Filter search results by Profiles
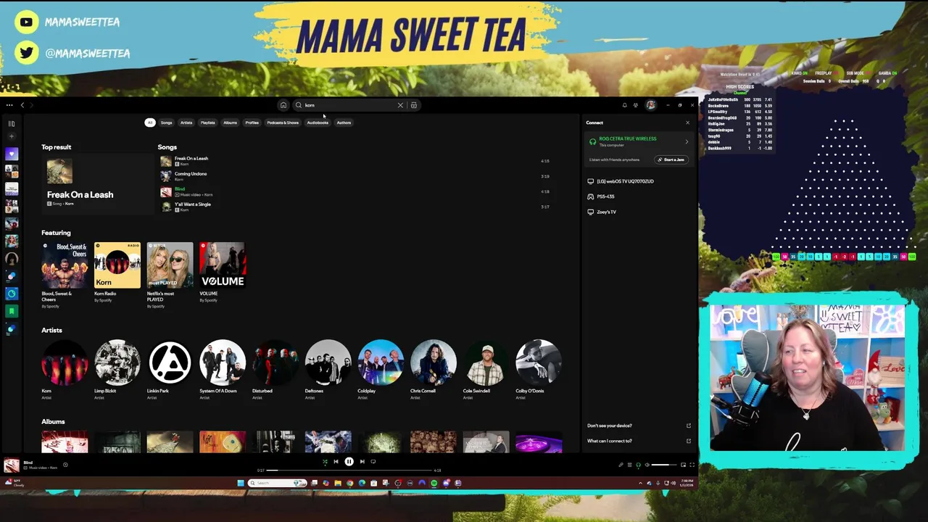This screenshot has height=522, width=928. pyautogui.click(x=252, y=123)
